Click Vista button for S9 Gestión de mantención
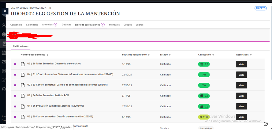This screenshot has width=272, height=130. pyautogui.click(x=241, y=117)
